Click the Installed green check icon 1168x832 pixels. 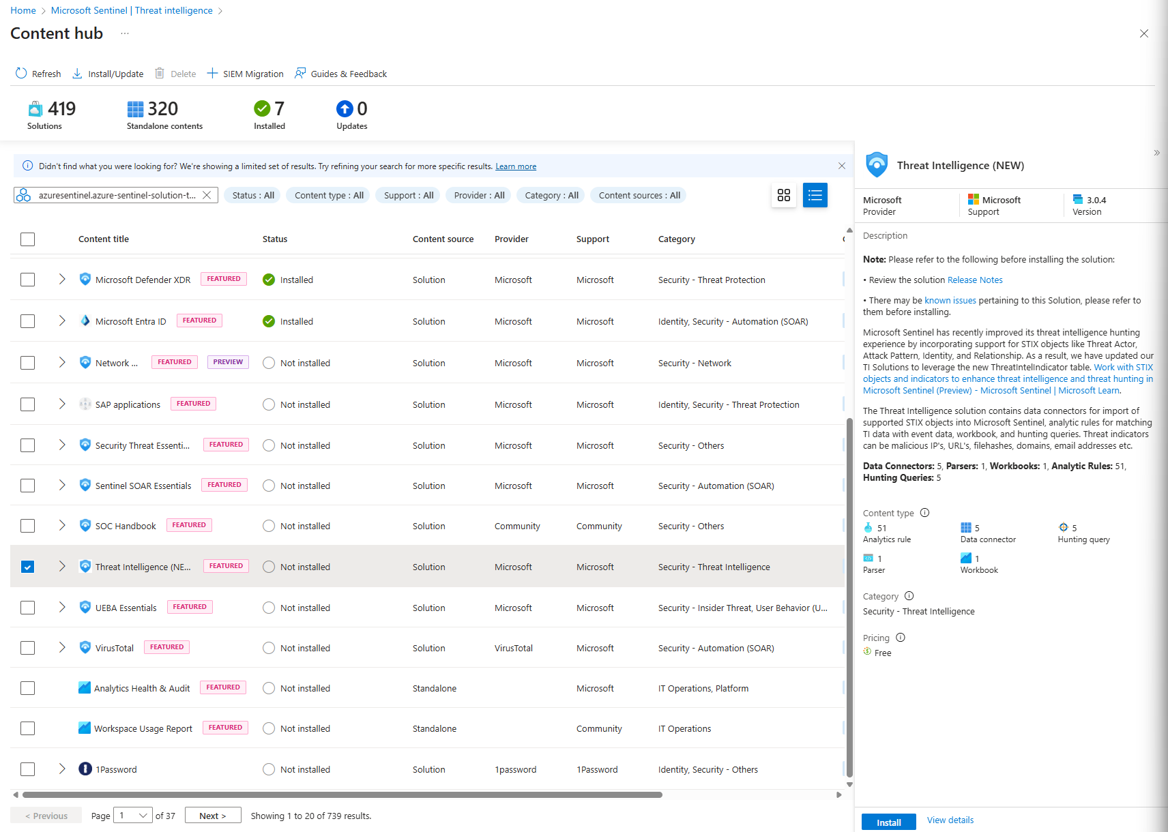tap(262, 108)
